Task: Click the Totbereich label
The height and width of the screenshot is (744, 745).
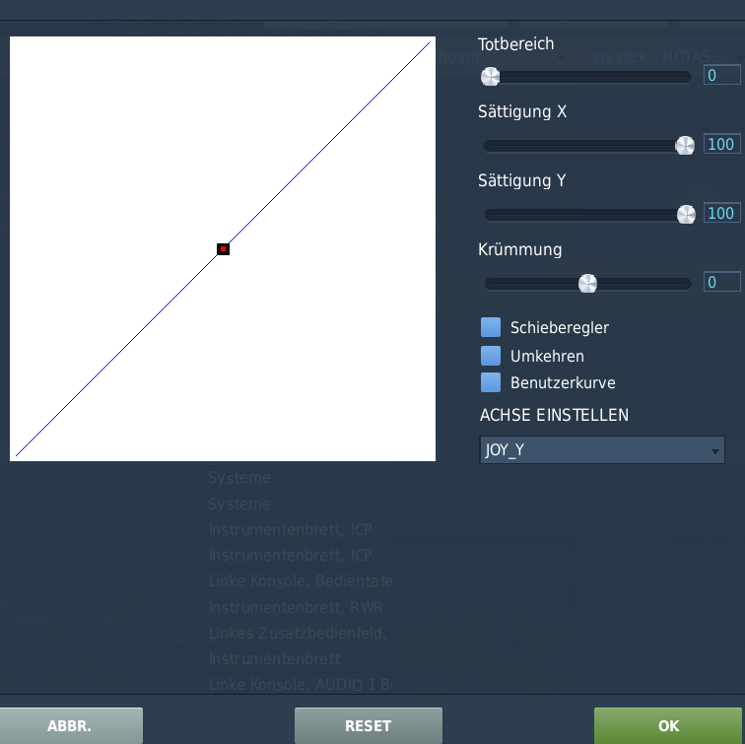Action: point(515,44)
